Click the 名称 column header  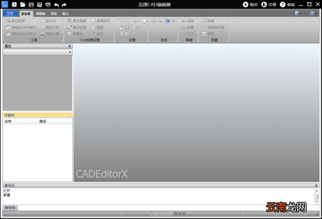pos(20,121)
